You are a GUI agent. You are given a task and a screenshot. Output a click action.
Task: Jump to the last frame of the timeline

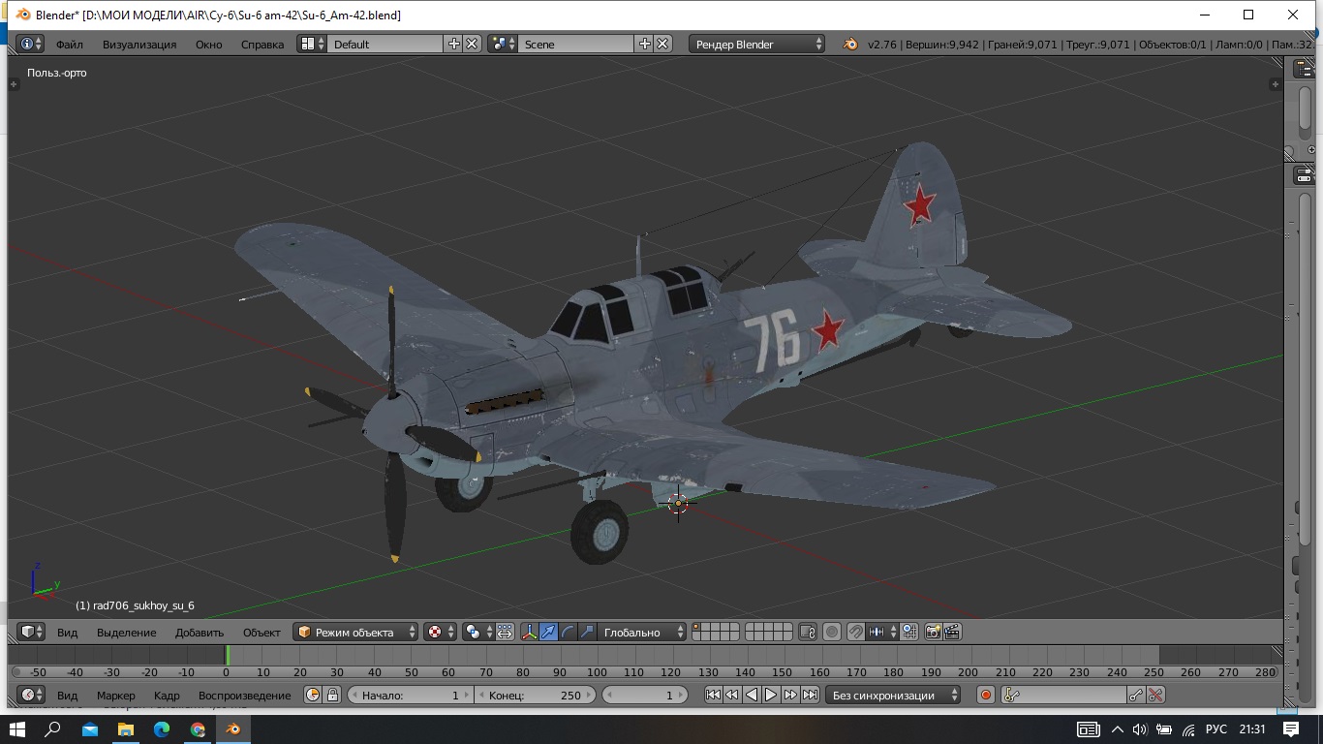[x=811, y=695]
